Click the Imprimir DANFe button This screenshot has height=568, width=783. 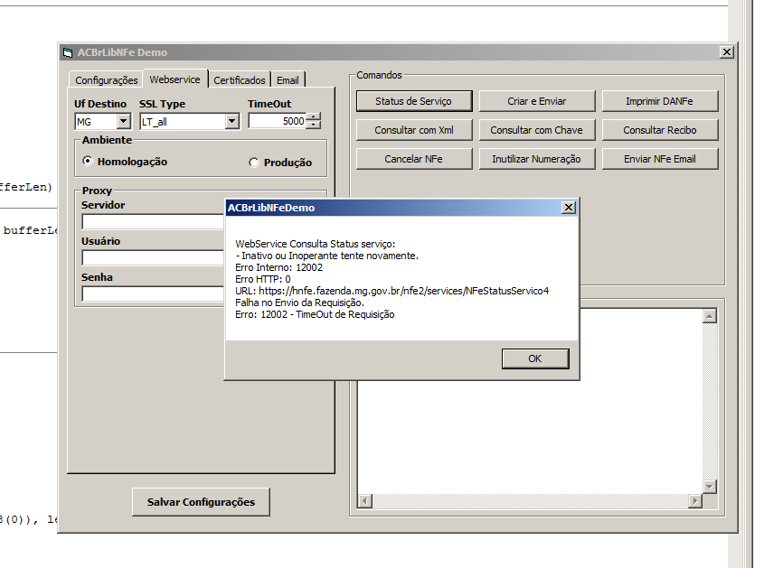(660, 101)
